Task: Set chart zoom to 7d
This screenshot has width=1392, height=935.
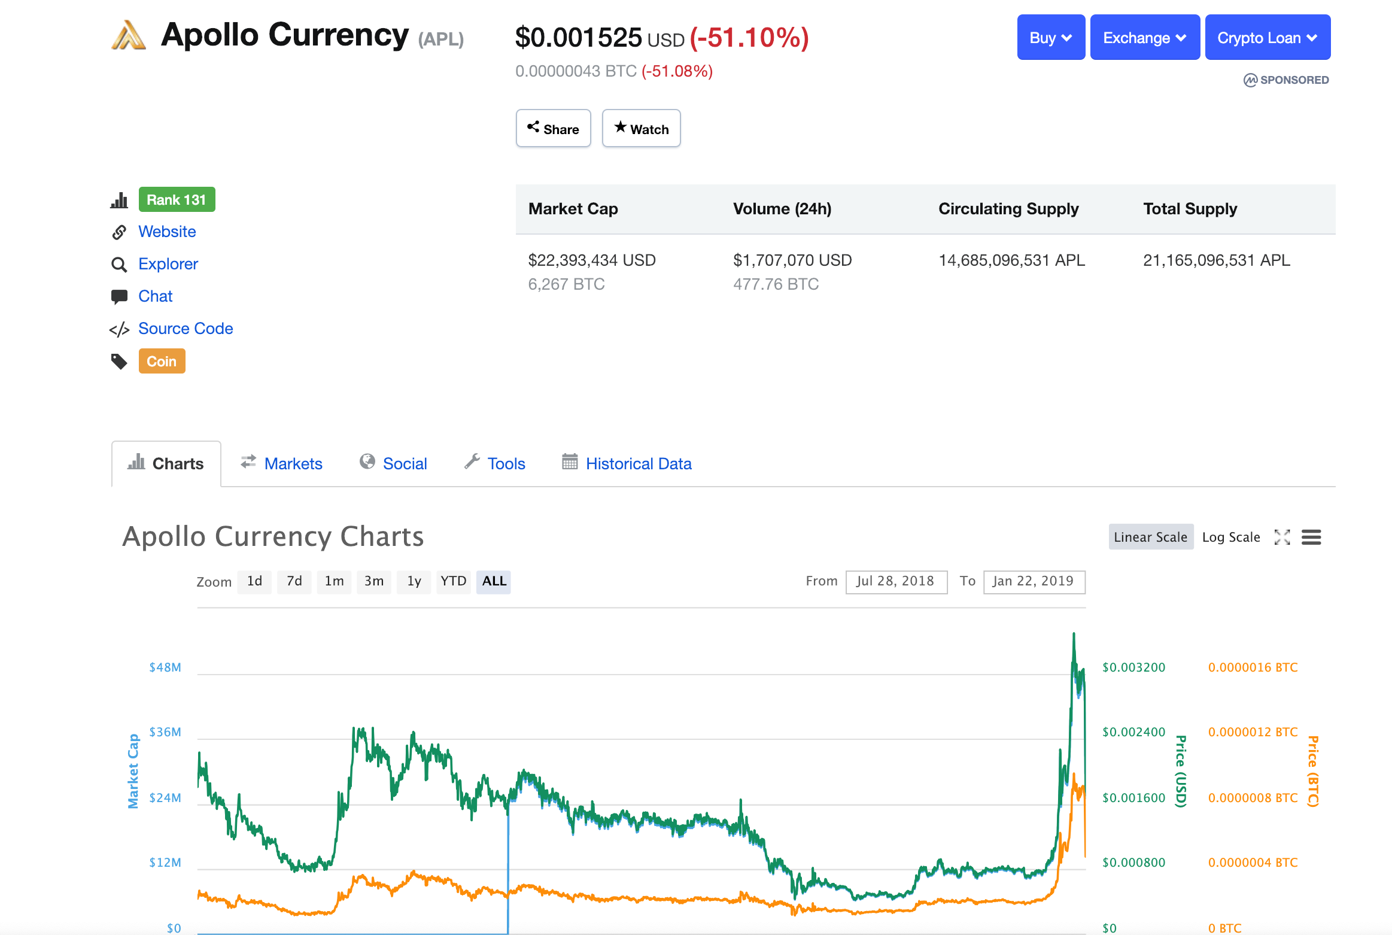Action: 294,581
